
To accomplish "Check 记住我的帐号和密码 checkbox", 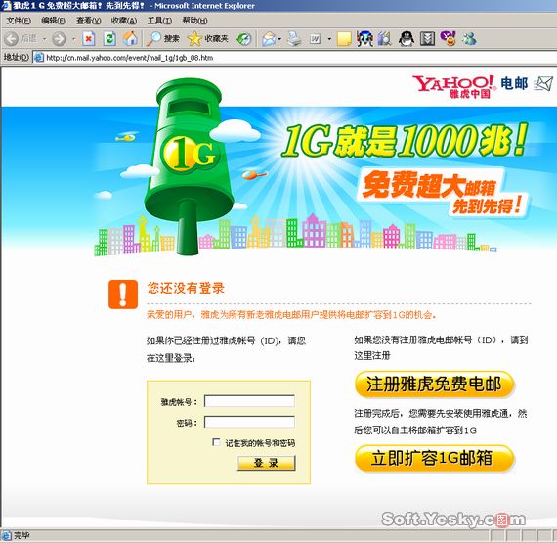I will [x=216, y=442].
